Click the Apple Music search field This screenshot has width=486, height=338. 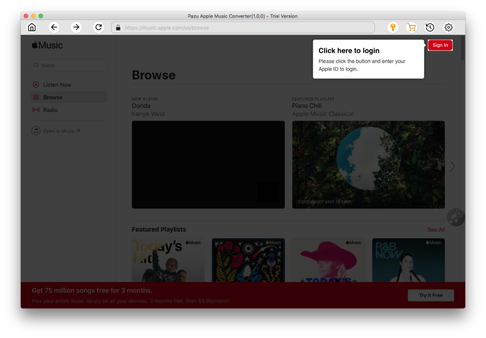pos(69,66)
